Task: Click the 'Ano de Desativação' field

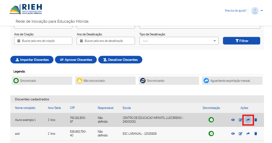Action: pos(106,41)
